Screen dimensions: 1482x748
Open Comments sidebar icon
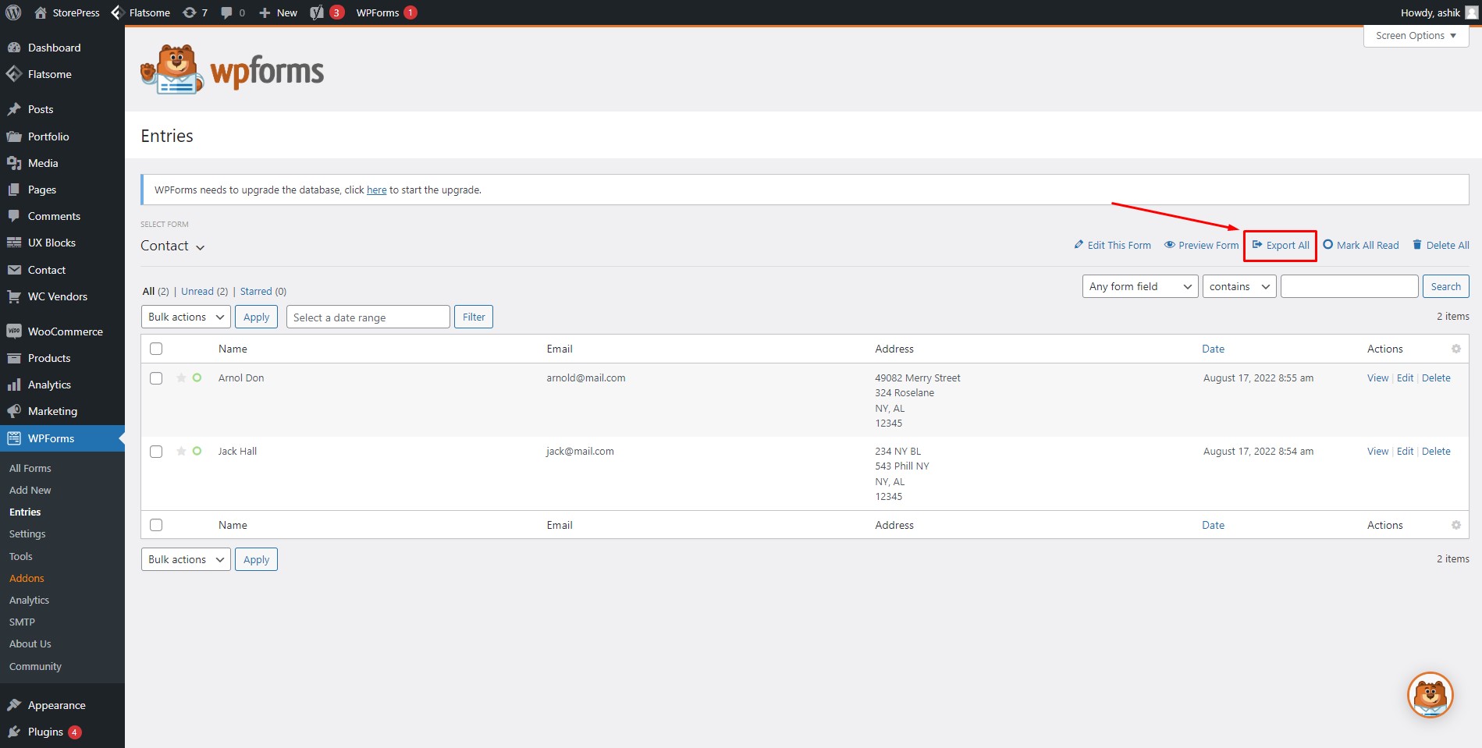(x=14, y=216)
